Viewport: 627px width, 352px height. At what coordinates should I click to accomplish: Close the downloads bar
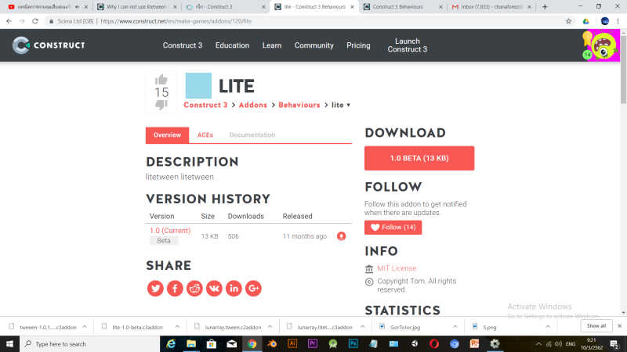619,325
